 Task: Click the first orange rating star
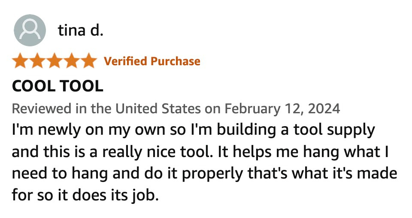20,61
